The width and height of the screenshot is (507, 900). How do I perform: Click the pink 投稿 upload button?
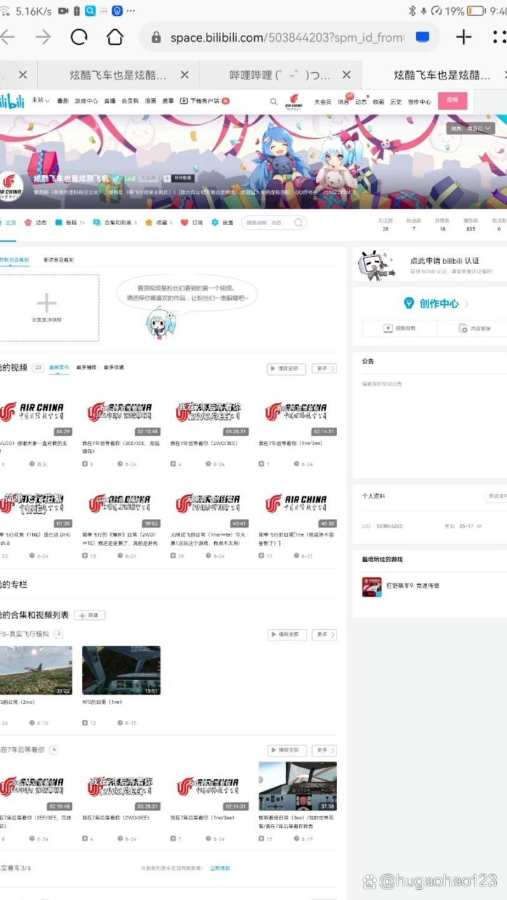(x=452, y=101)
